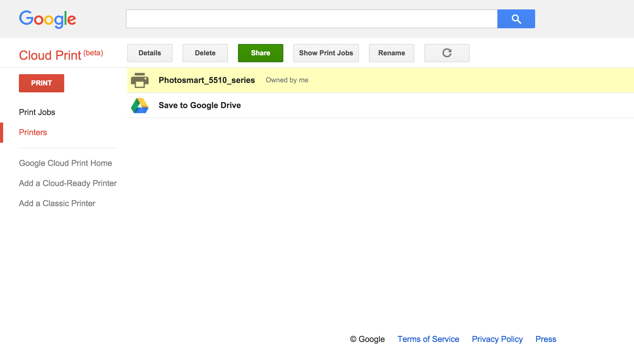Click Add a Classic Printer

(57, 203)
